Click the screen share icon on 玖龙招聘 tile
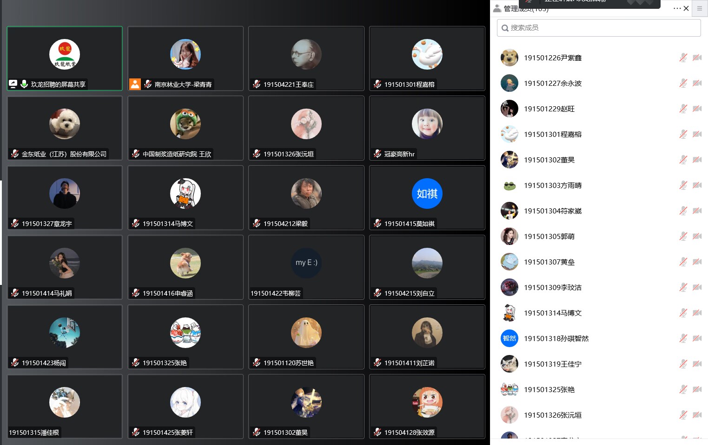Image resolution: width=708 pixels, height=445 pixels. coord(13,84)
